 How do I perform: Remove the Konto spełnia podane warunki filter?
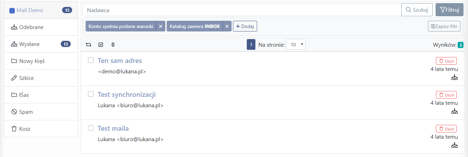pos(160,26)
